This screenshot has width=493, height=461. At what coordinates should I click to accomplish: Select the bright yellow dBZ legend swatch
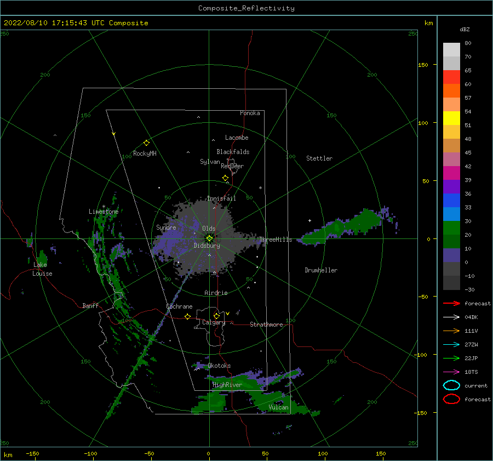pyautogui.click(x=451, y=118)
